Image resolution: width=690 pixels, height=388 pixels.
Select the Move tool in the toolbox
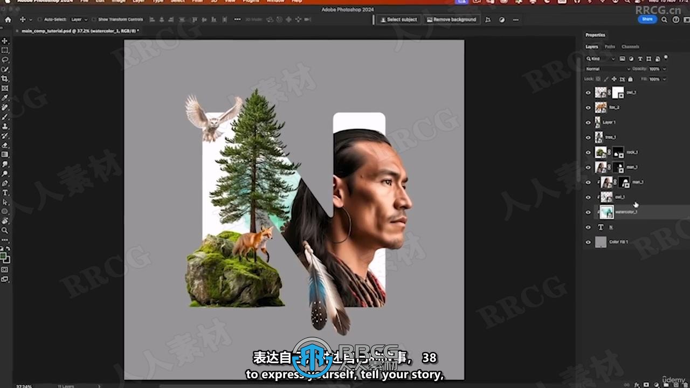tap(5, 41)
